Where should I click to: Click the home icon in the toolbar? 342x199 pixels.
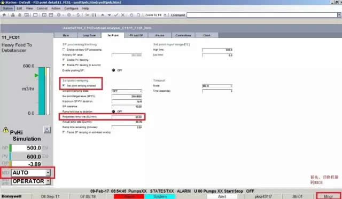click(x=4, y=15)
